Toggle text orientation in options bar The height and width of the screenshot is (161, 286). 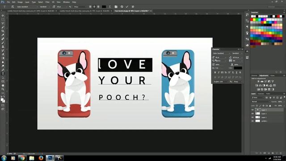point(13,7)
